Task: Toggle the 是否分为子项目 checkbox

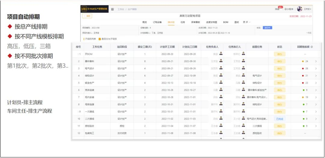Action: [x=100, y=39]
